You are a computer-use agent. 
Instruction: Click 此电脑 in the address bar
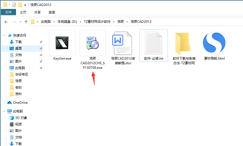[x=46, y=22]
